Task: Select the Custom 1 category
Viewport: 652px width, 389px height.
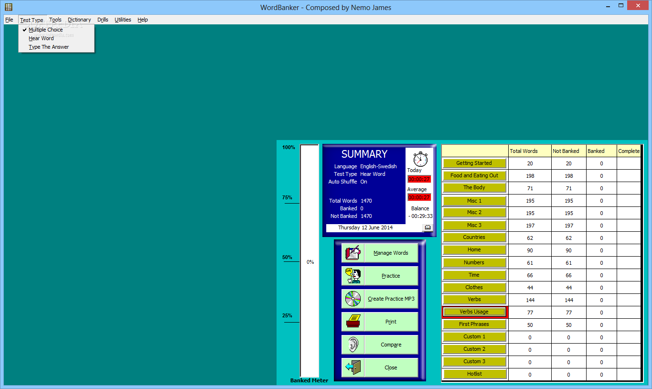Action: coord(474,337)
